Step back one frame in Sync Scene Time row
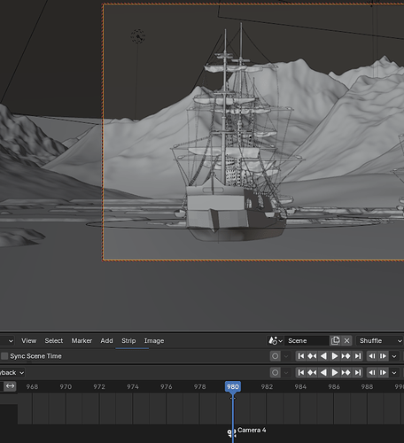 372,356
